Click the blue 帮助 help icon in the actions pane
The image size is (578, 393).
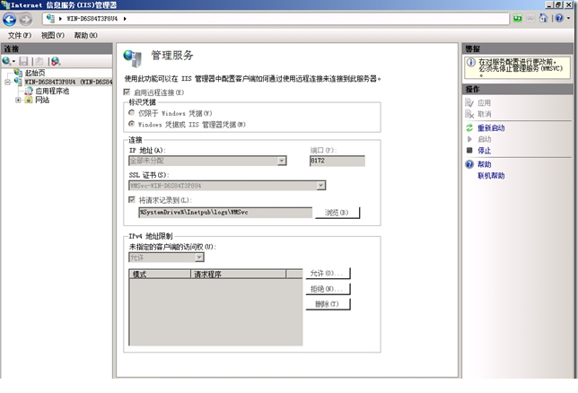click(469, 164)
